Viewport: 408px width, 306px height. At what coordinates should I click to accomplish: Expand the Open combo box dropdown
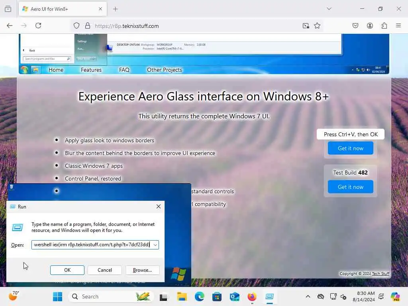[155, 245]
